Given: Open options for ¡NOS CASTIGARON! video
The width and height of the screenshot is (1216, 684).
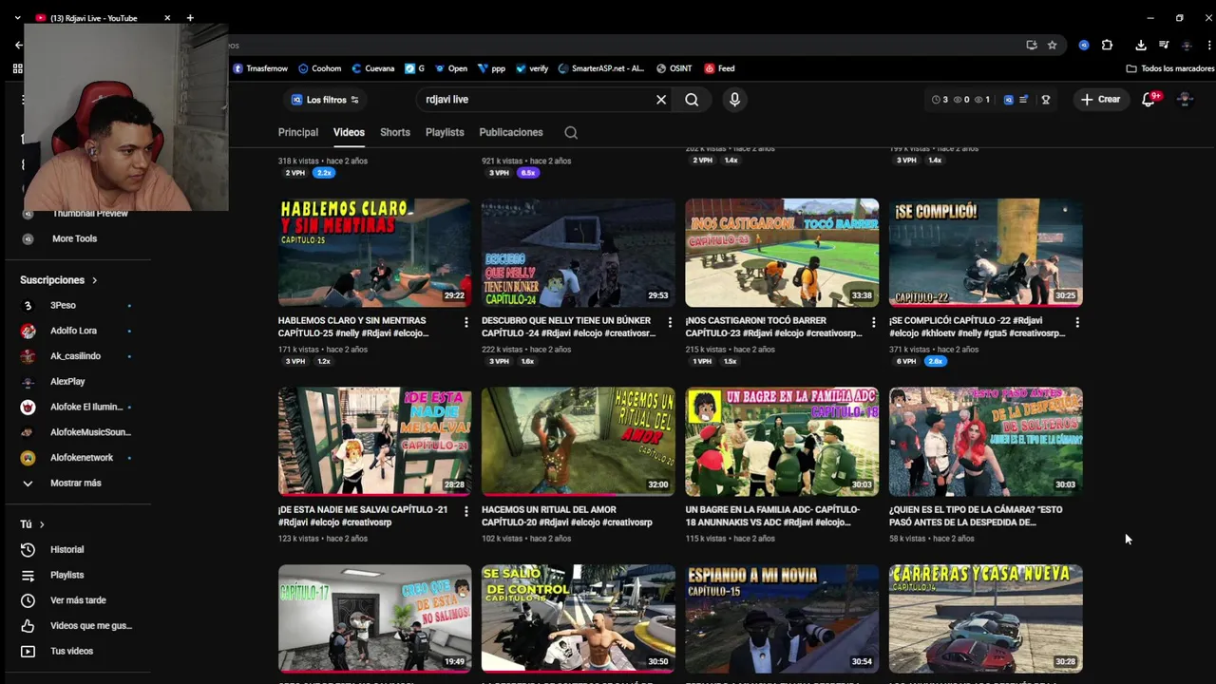Looking at the screenshot, I should [x=873, y=323].
